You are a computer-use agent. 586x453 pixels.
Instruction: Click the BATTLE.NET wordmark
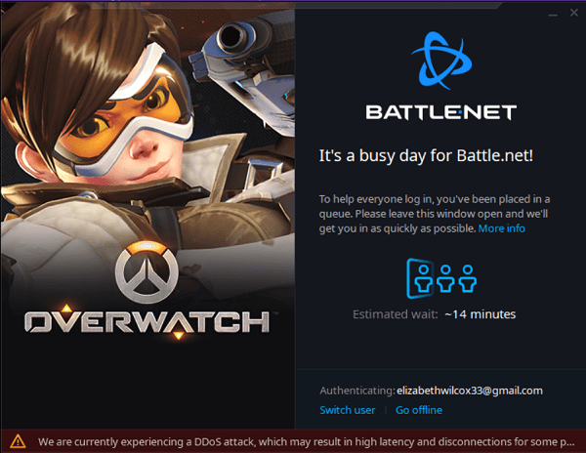coord(441,112)
